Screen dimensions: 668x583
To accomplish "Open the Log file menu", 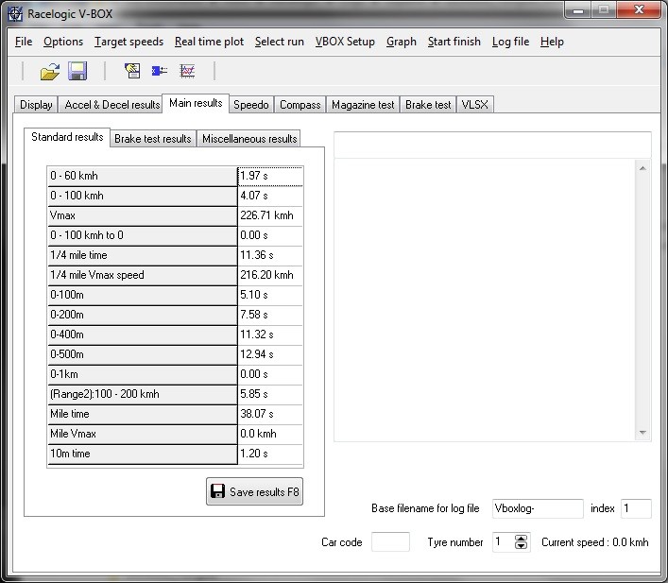I will click(x=510, y=42).
